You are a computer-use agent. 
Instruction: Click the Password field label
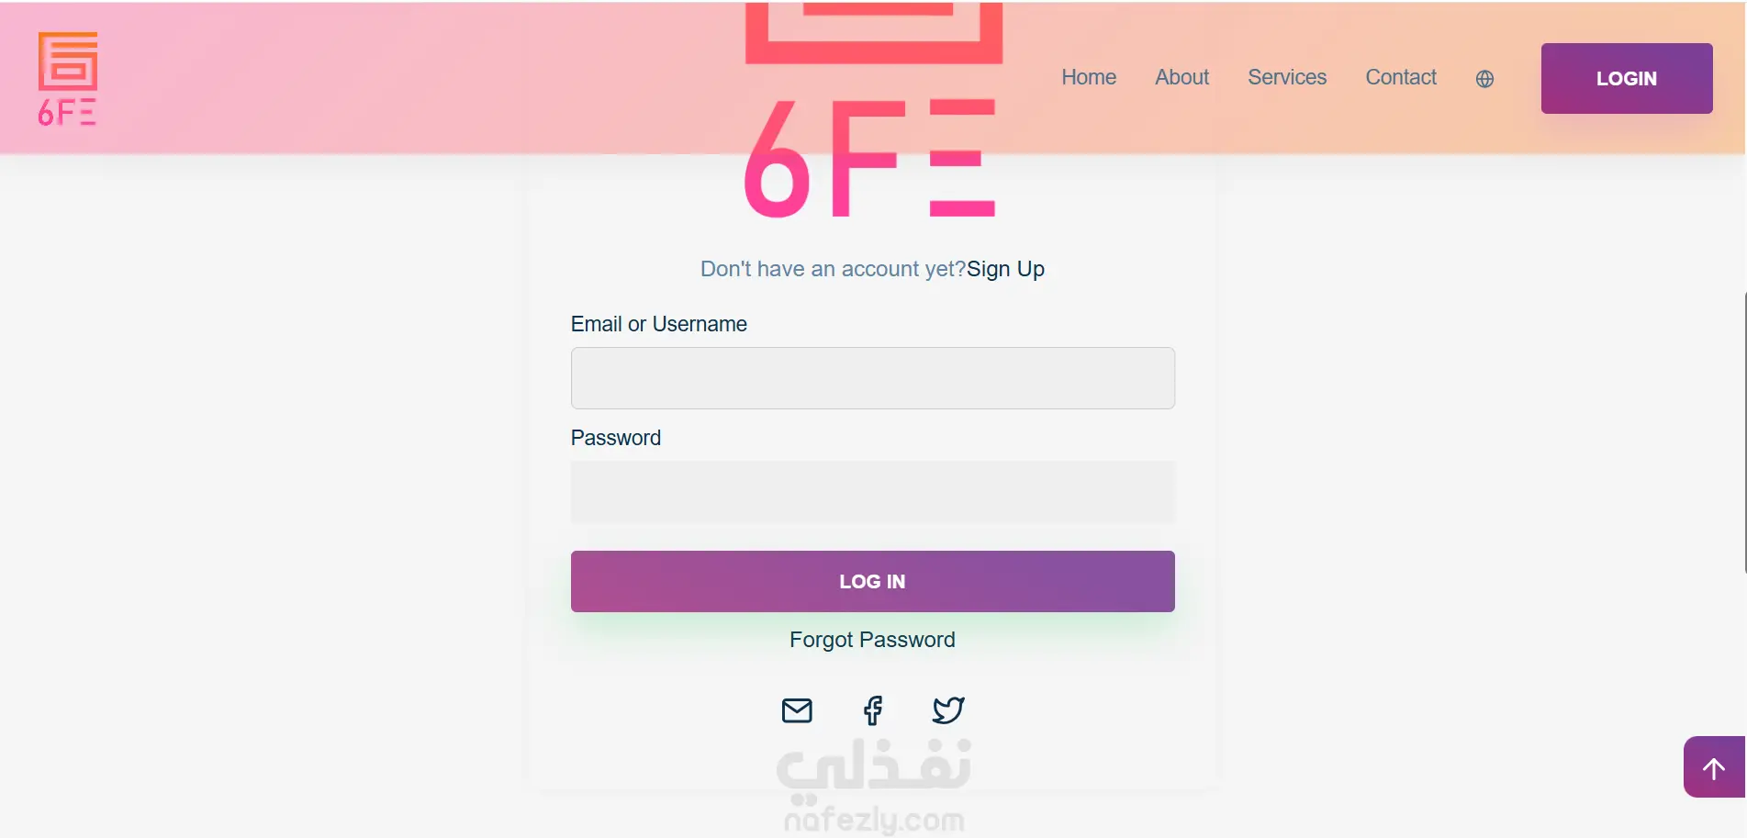(x=615, y=438)
